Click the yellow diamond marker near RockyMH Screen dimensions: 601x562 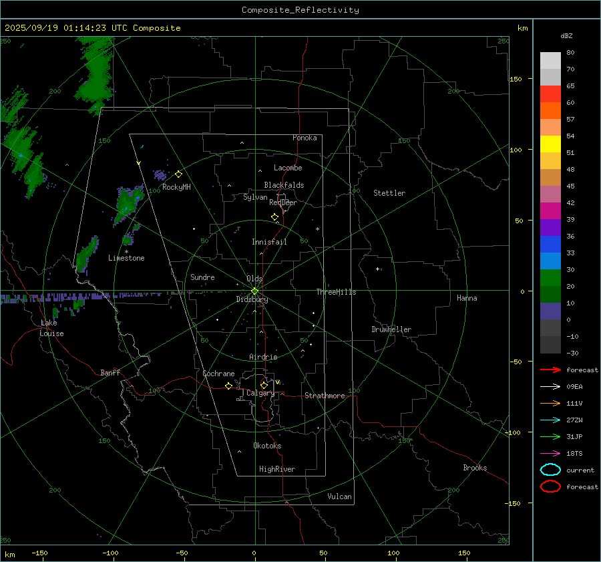[178, 174]
